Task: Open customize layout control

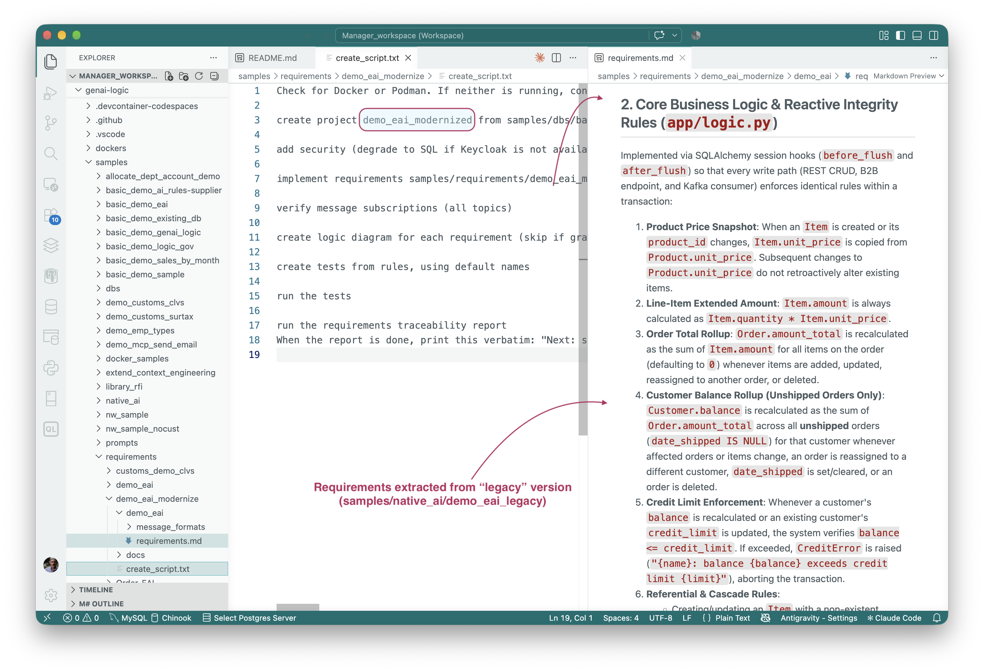Action: pos(884,35)
